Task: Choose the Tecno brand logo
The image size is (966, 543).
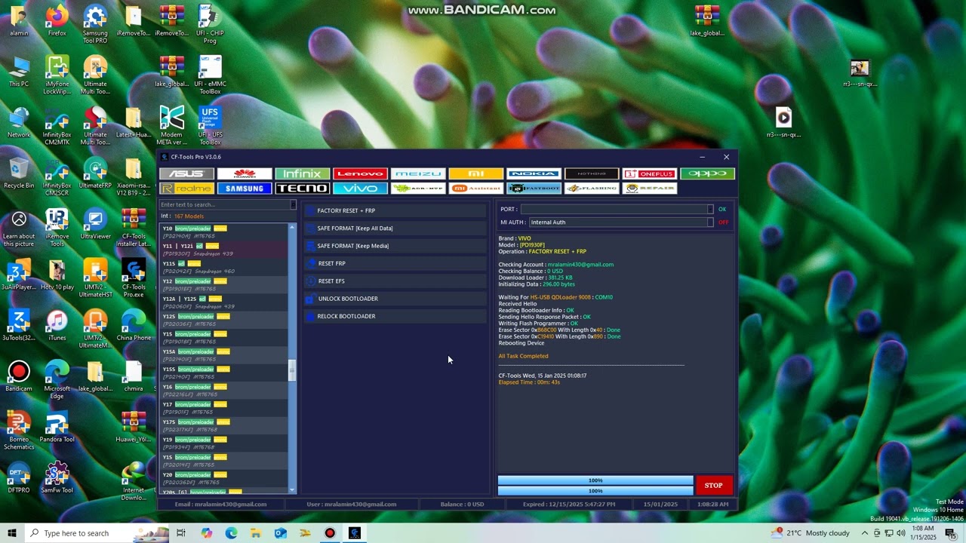Action: point(303,189)
